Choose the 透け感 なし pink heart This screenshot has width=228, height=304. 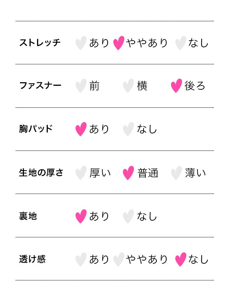[x=181, y=260]
